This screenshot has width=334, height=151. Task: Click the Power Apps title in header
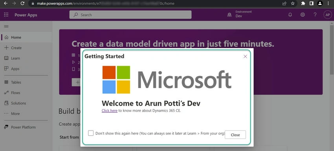click(26, 15)
